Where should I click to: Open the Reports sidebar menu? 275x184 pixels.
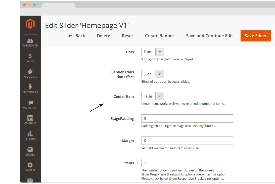pos(30,136)
